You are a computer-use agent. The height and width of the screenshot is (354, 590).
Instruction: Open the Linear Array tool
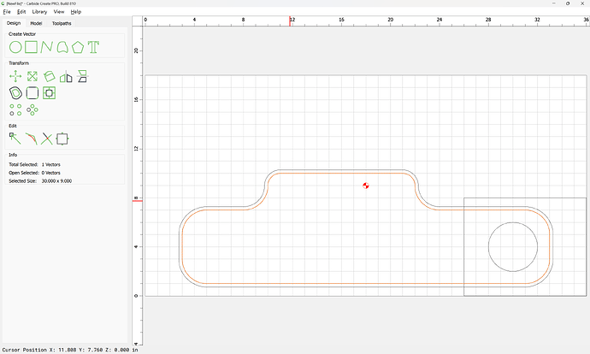coord(15,109)
